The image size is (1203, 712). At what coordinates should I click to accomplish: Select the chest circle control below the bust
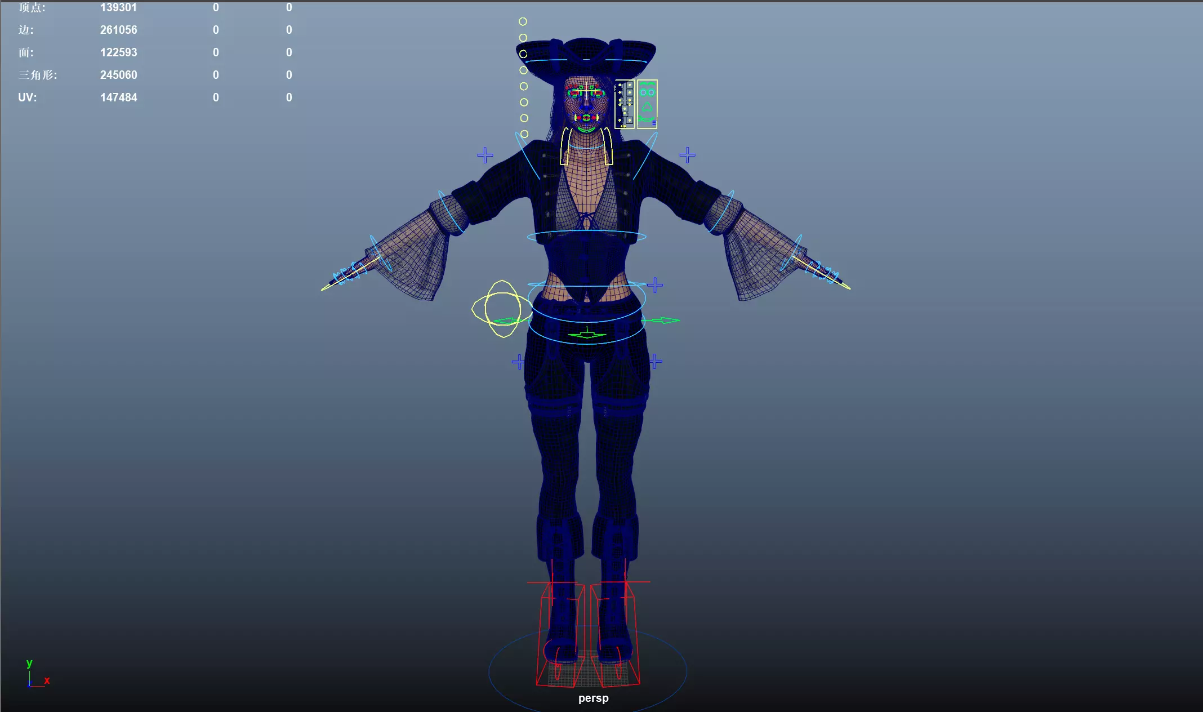coord(586,237)
